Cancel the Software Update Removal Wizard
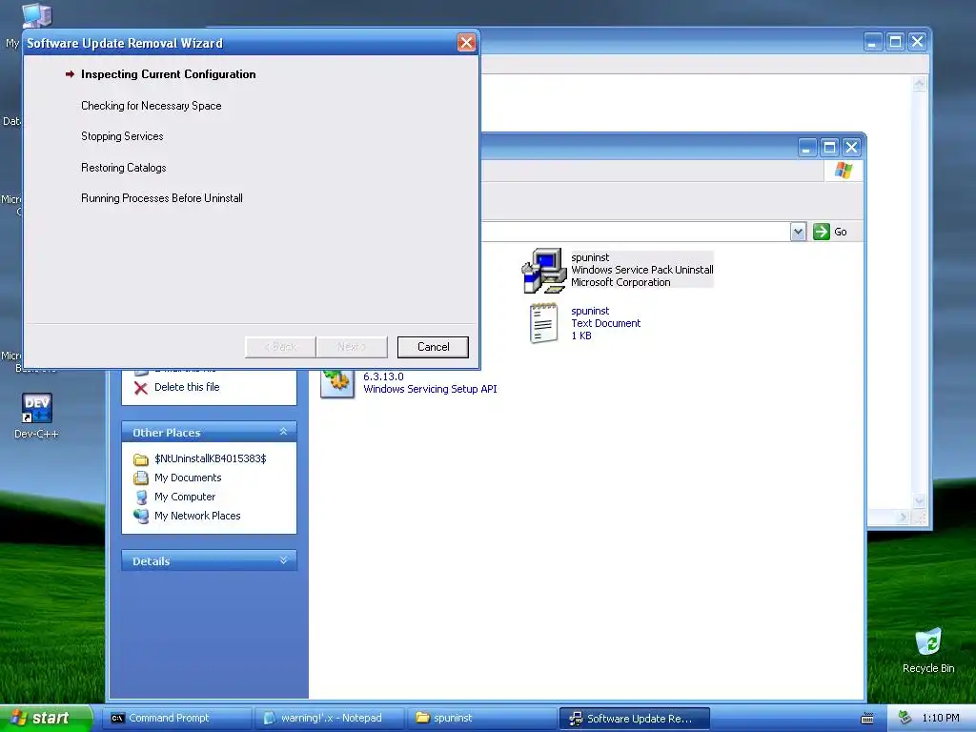The height and width of the screenshot is (732, 976). 433,347
